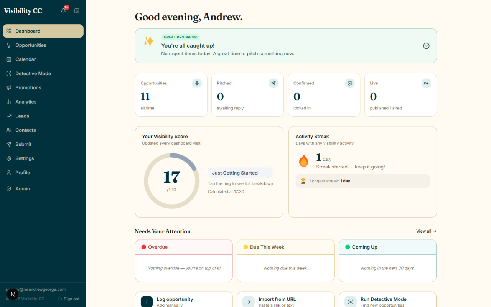
Task: Click the Visibility CC logo text
Action: click(x=23, y=11)
